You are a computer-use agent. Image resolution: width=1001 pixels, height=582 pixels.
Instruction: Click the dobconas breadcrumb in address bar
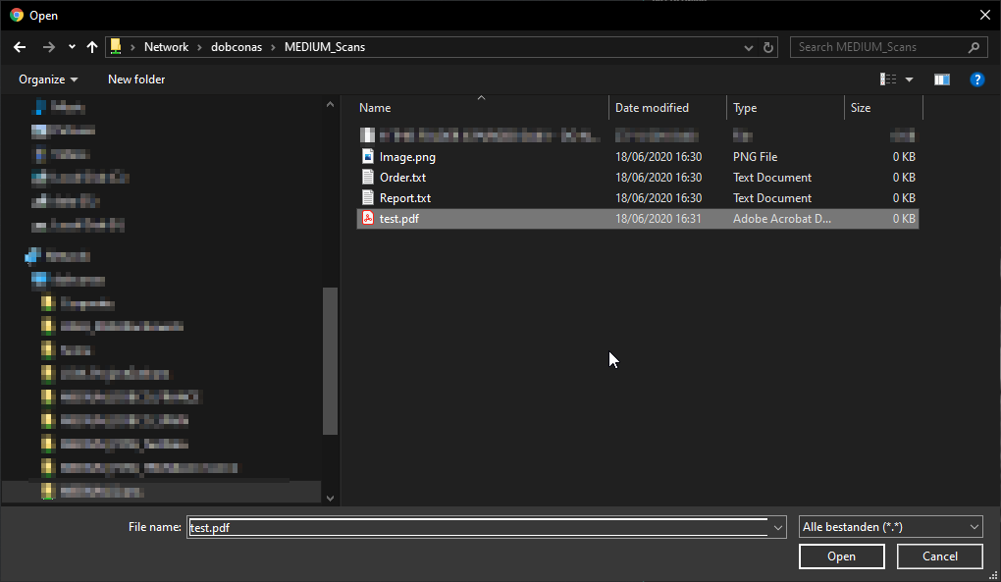click(236, 47)
